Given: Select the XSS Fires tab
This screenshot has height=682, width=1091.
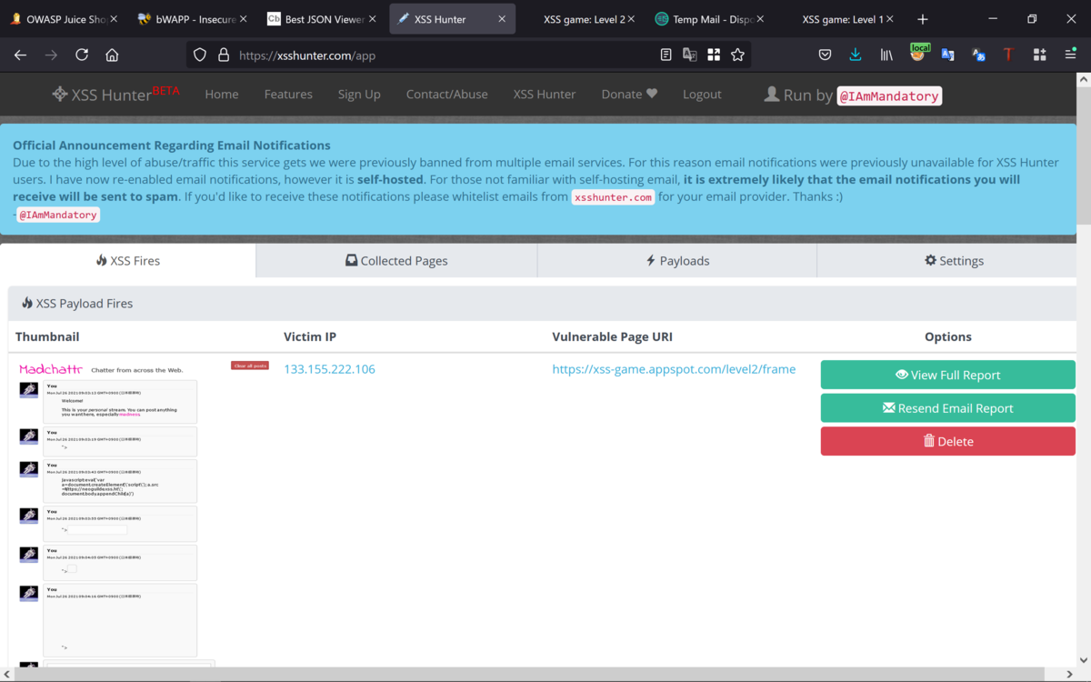Looking at the screenshot, I should (128, 260).
